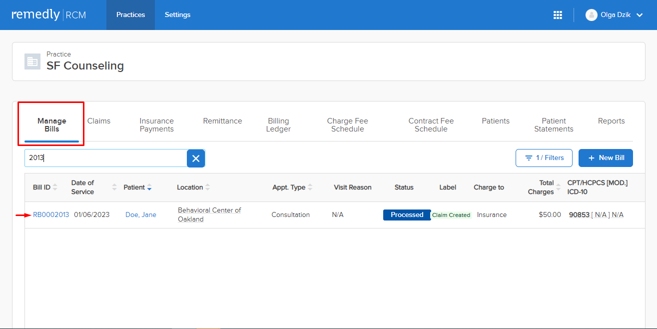Click the Processed status badge
Screen dimensions: 657x329
[x=407, y=215]
